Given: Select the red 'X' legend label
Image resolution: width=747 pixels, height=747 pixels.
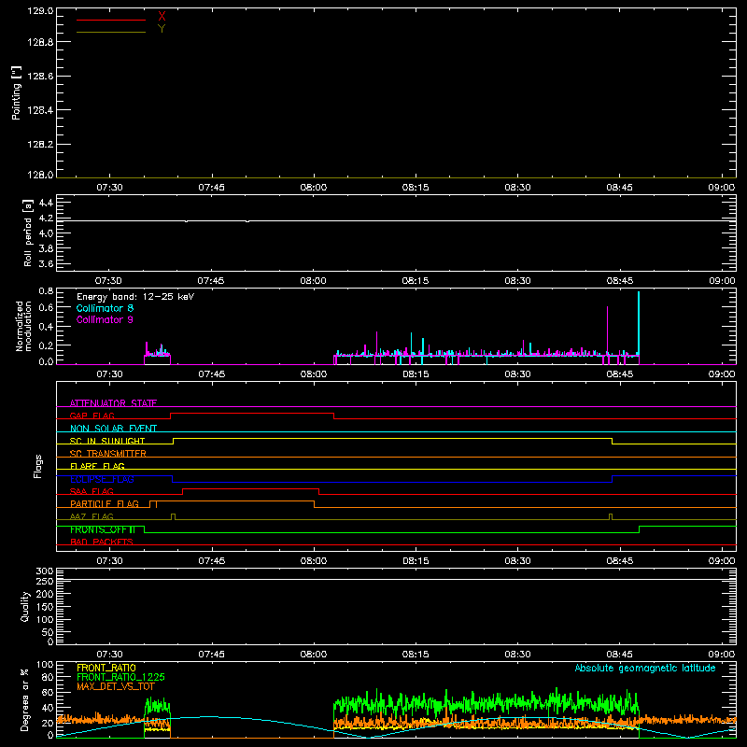Looking at the screenshot, I should point(162,17).
